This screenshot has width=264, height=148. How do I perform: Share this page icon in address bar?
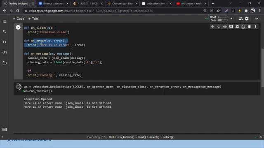[212, 11]
